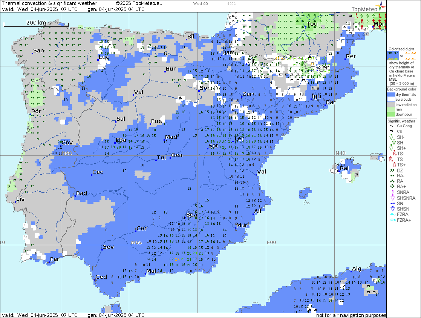421x318 pixels.
Task: Click the RA rain legend symbol
Action: pyautogui.click(x=392, y=181)
